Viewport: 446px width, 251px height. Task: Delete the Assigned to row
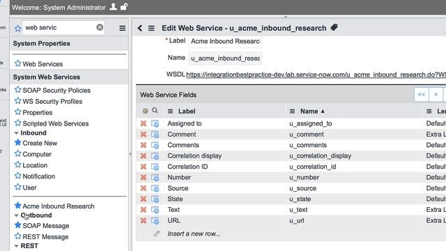tap(144, 123)
